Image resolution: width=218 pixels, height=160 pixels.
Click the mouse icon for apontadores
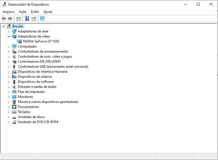14,102
